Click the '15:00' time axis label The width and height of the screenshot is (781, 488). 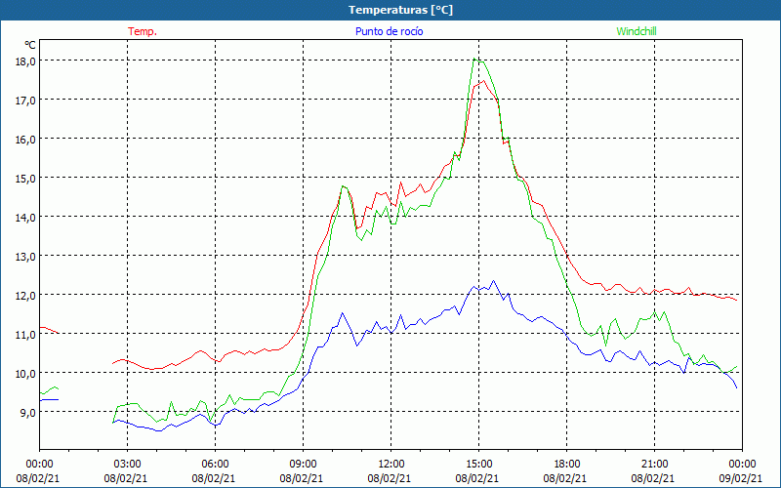tap(478, 465)
